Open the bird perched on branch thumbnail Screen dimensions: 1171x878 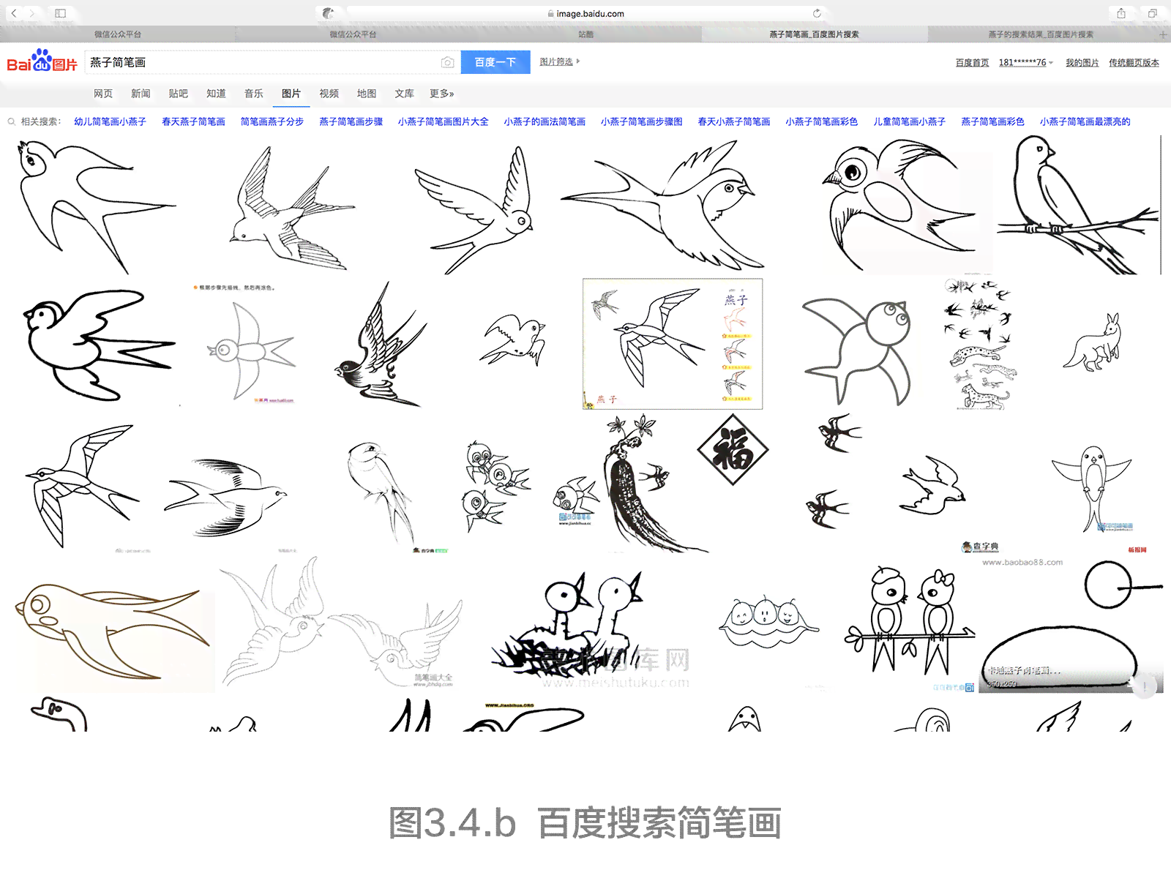[1077, 205]
